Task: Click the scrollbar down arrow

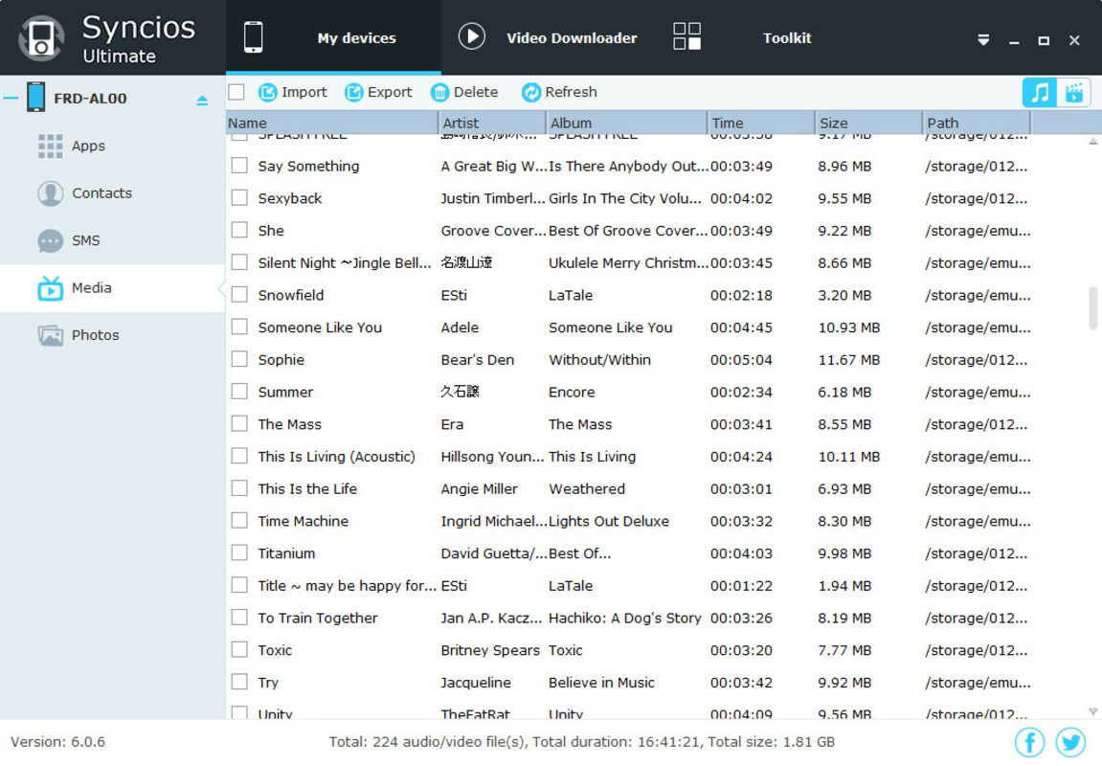Action: click(1092, 711)
